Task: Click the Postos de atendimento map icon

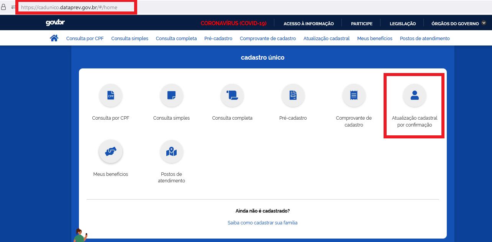Action: click(171, 152)
